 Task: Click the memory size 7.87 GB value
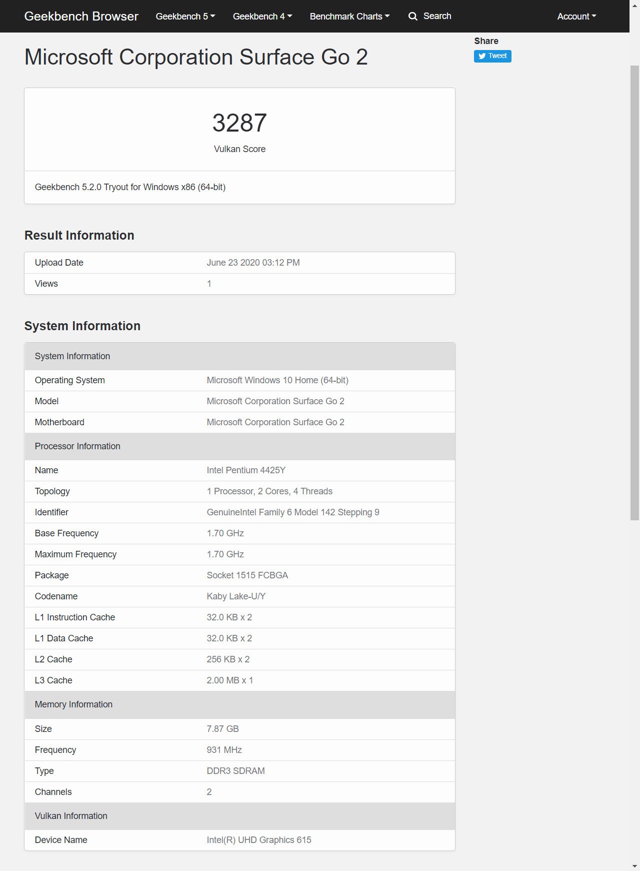(x=222, y=729)
